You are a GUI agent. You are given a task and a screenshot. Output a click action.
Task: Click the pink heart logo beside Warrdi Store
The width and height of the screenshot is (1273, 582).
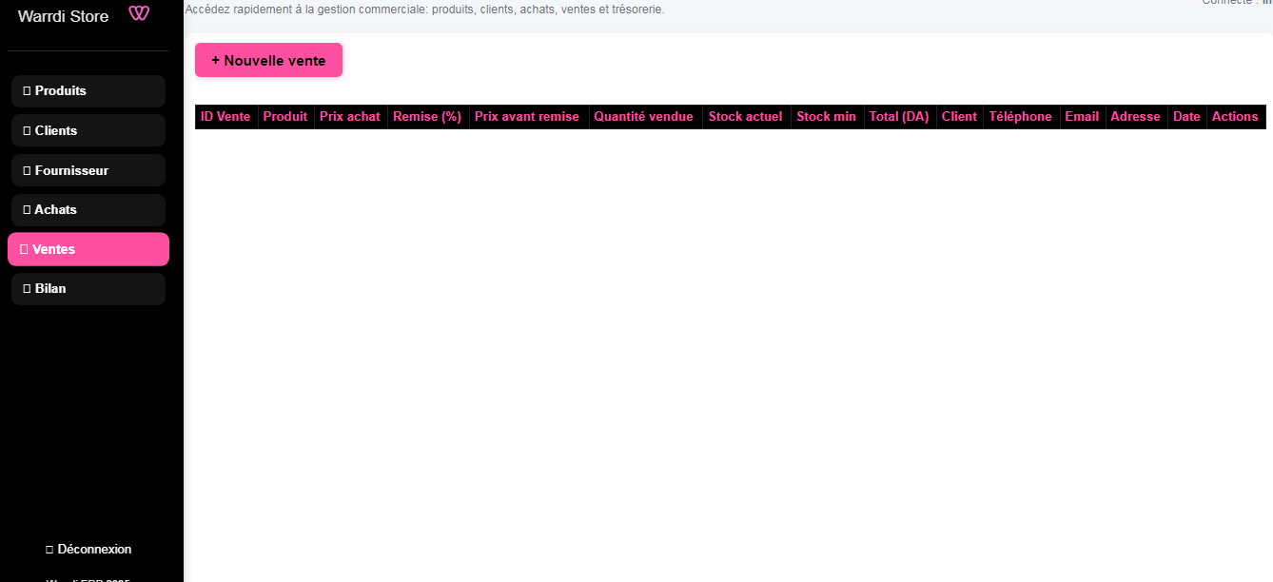[139, 14]
